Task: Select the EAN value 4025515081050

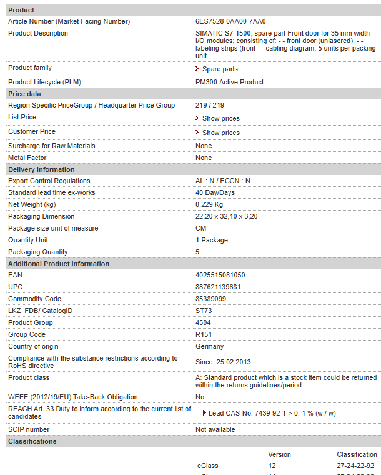Action: [x=220, y=275]
